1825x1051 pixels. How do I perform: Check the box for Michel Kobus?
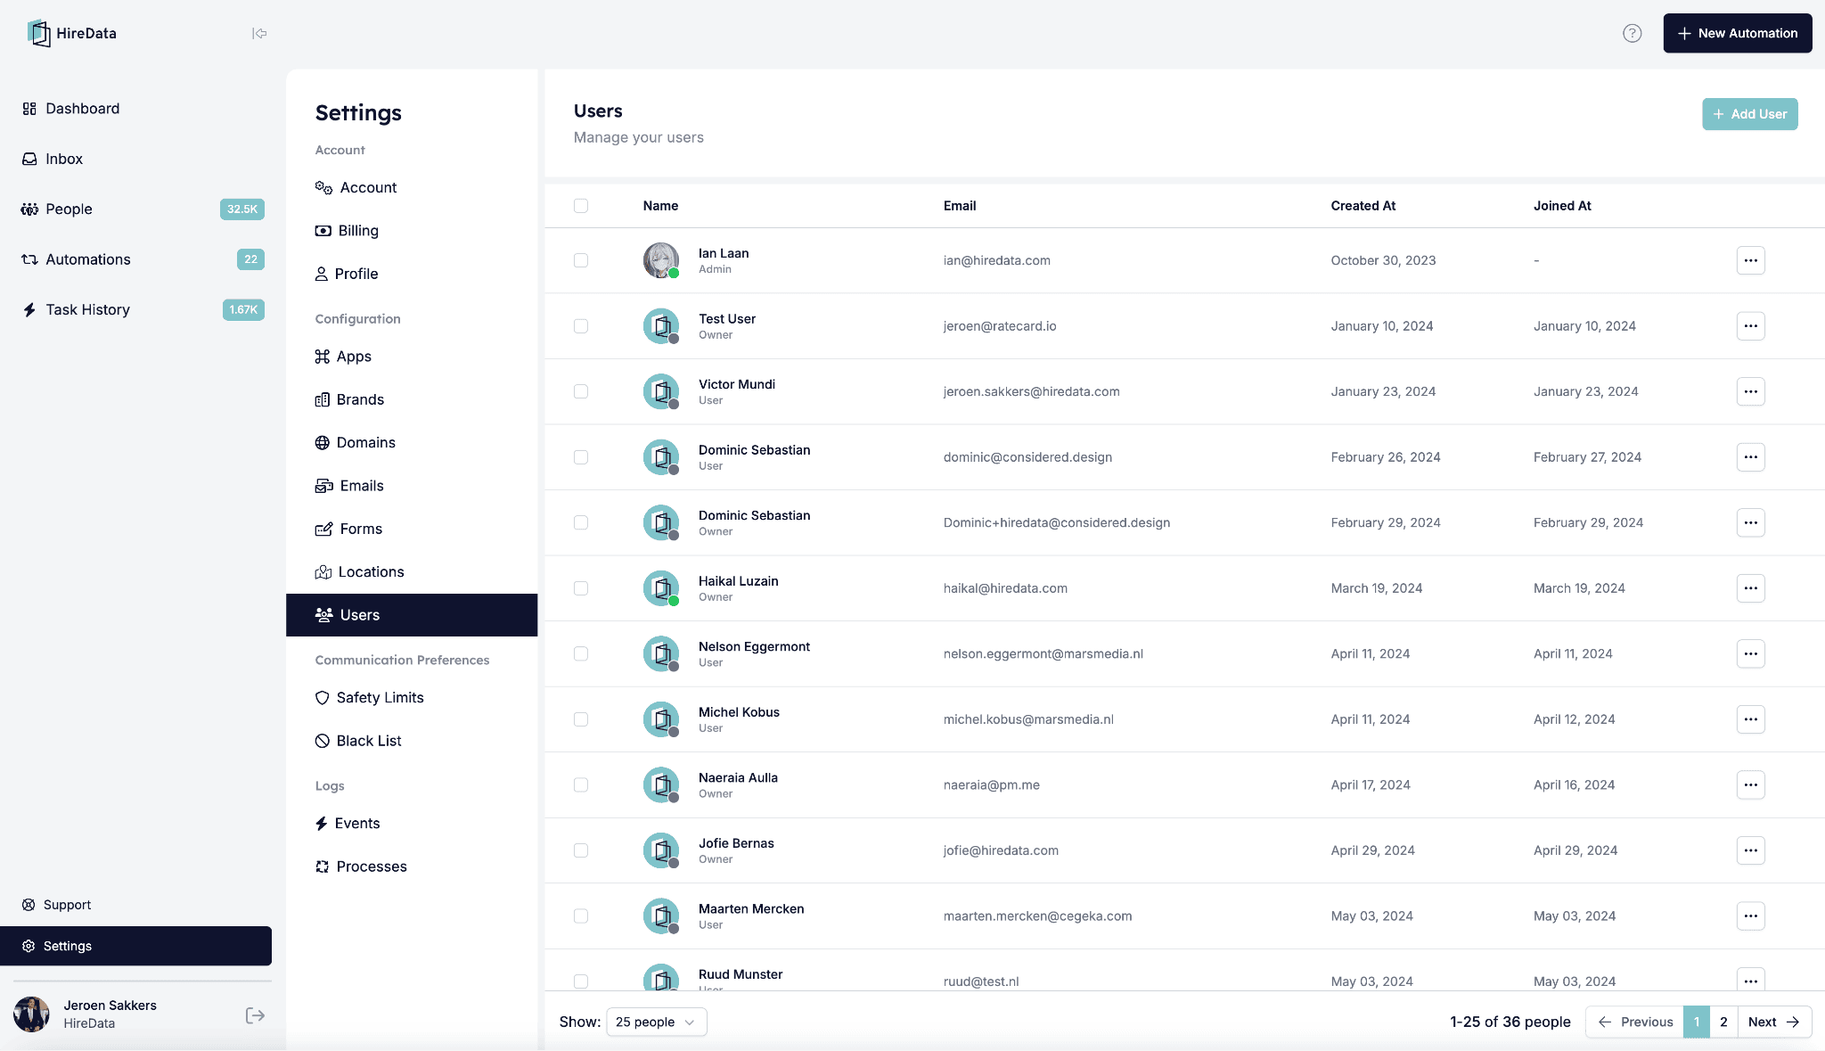tap(581, 719)
